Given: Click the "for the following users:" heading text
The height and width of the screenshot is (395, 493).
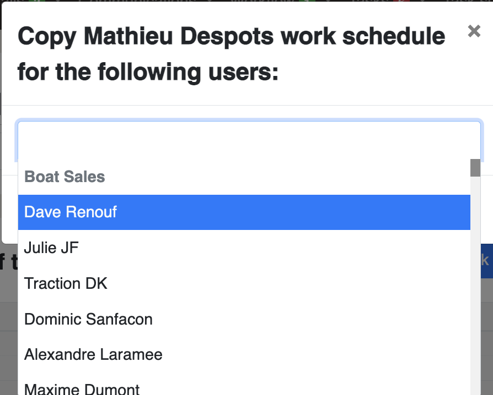Looking at the screenshot, I should 148,72.
